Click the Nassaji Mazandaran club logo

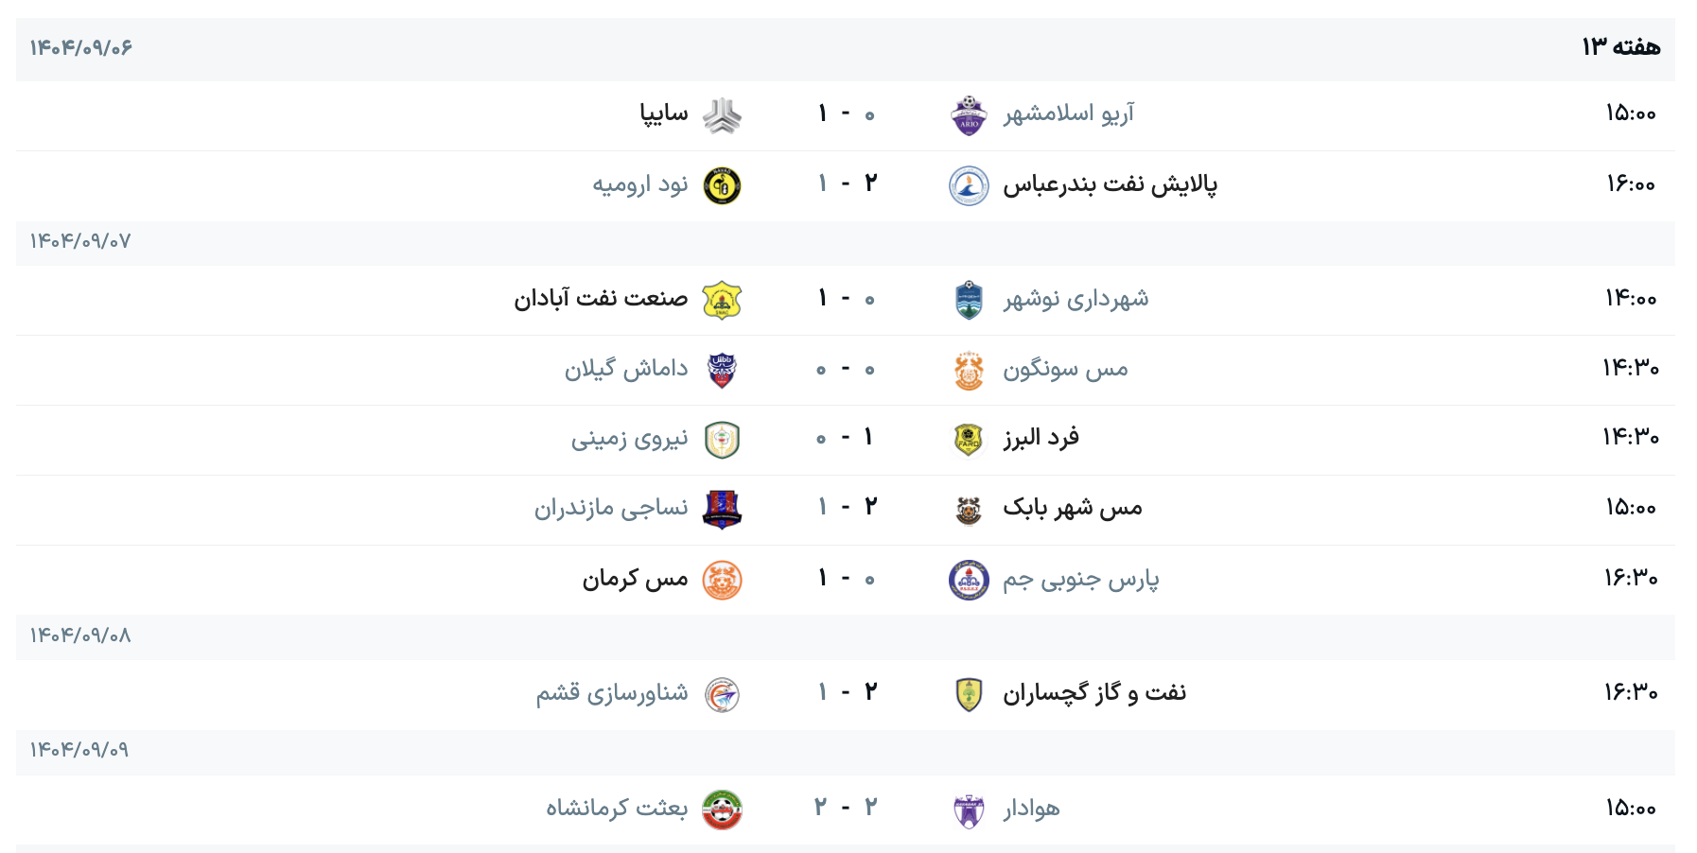coord(722,510)
